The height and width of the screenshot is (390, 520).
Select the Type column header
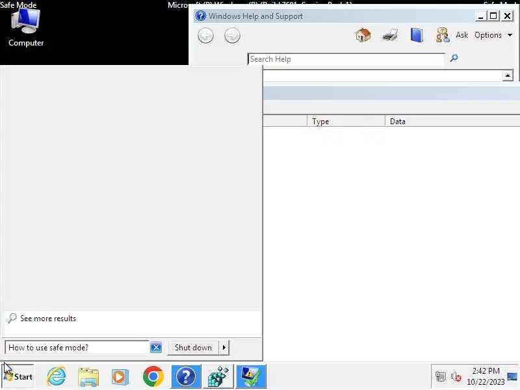click(346, 122)
